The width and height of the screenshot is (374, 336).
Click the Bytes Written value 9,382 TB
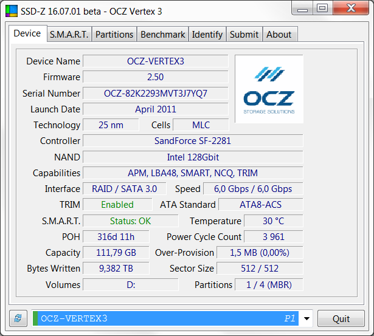click(x=116, y=269)
